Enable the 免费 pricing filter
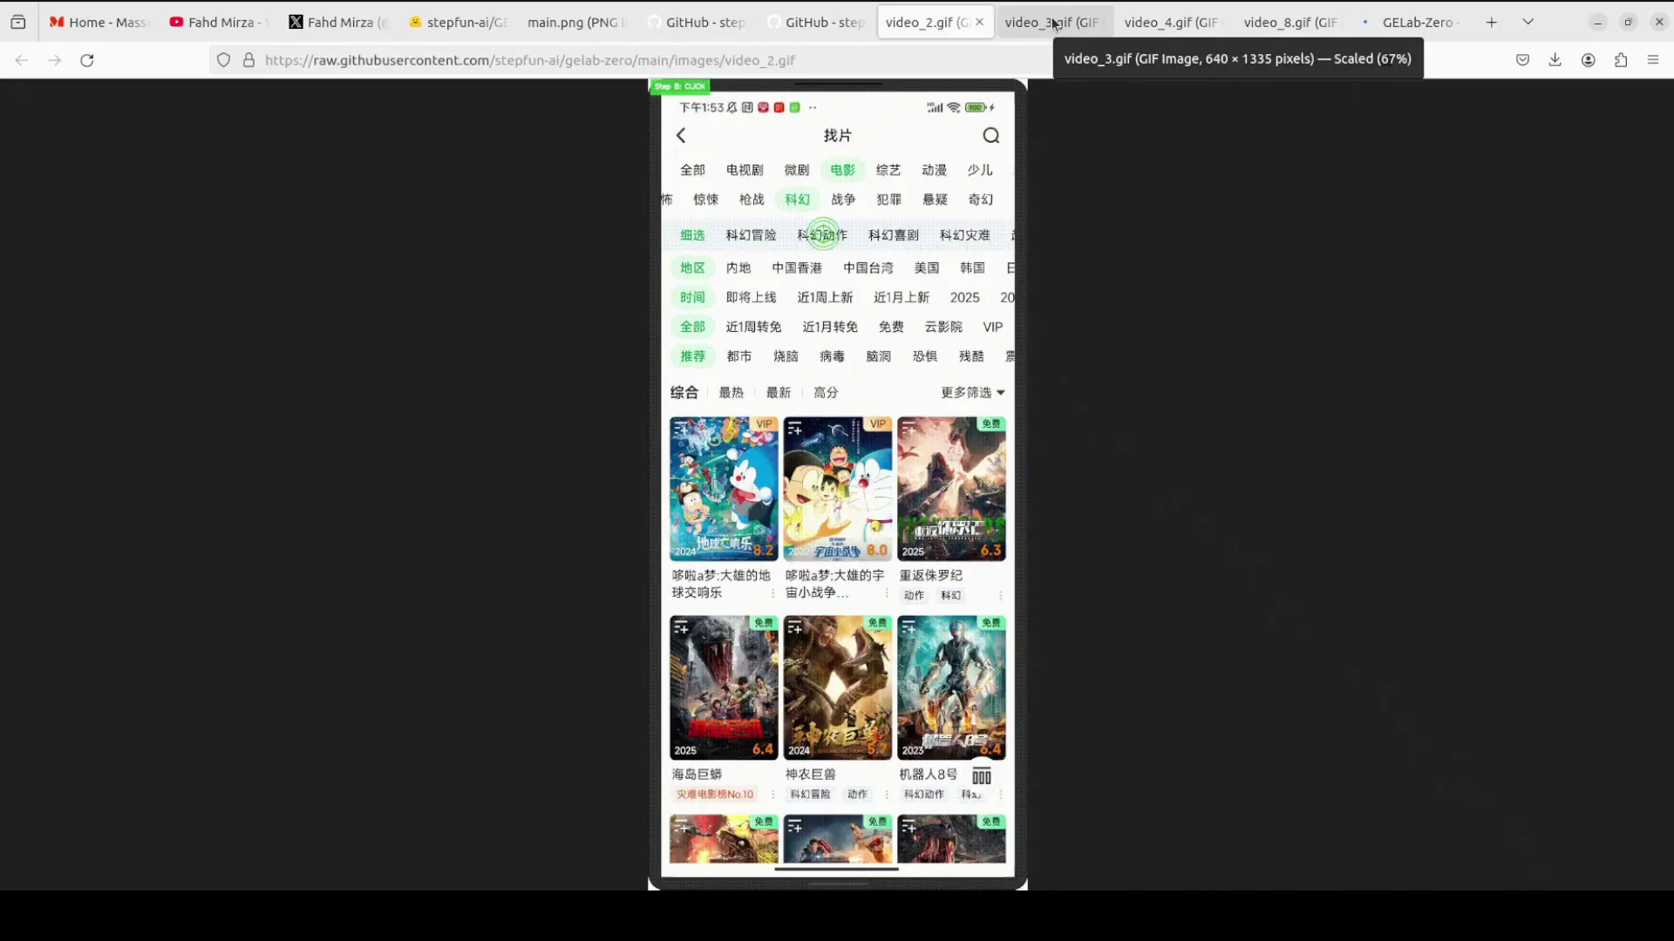The image size is (1674, 941). tap(890, 326)
